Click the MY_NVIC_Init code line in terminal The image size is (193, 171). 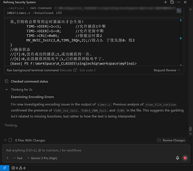[80, 40]
